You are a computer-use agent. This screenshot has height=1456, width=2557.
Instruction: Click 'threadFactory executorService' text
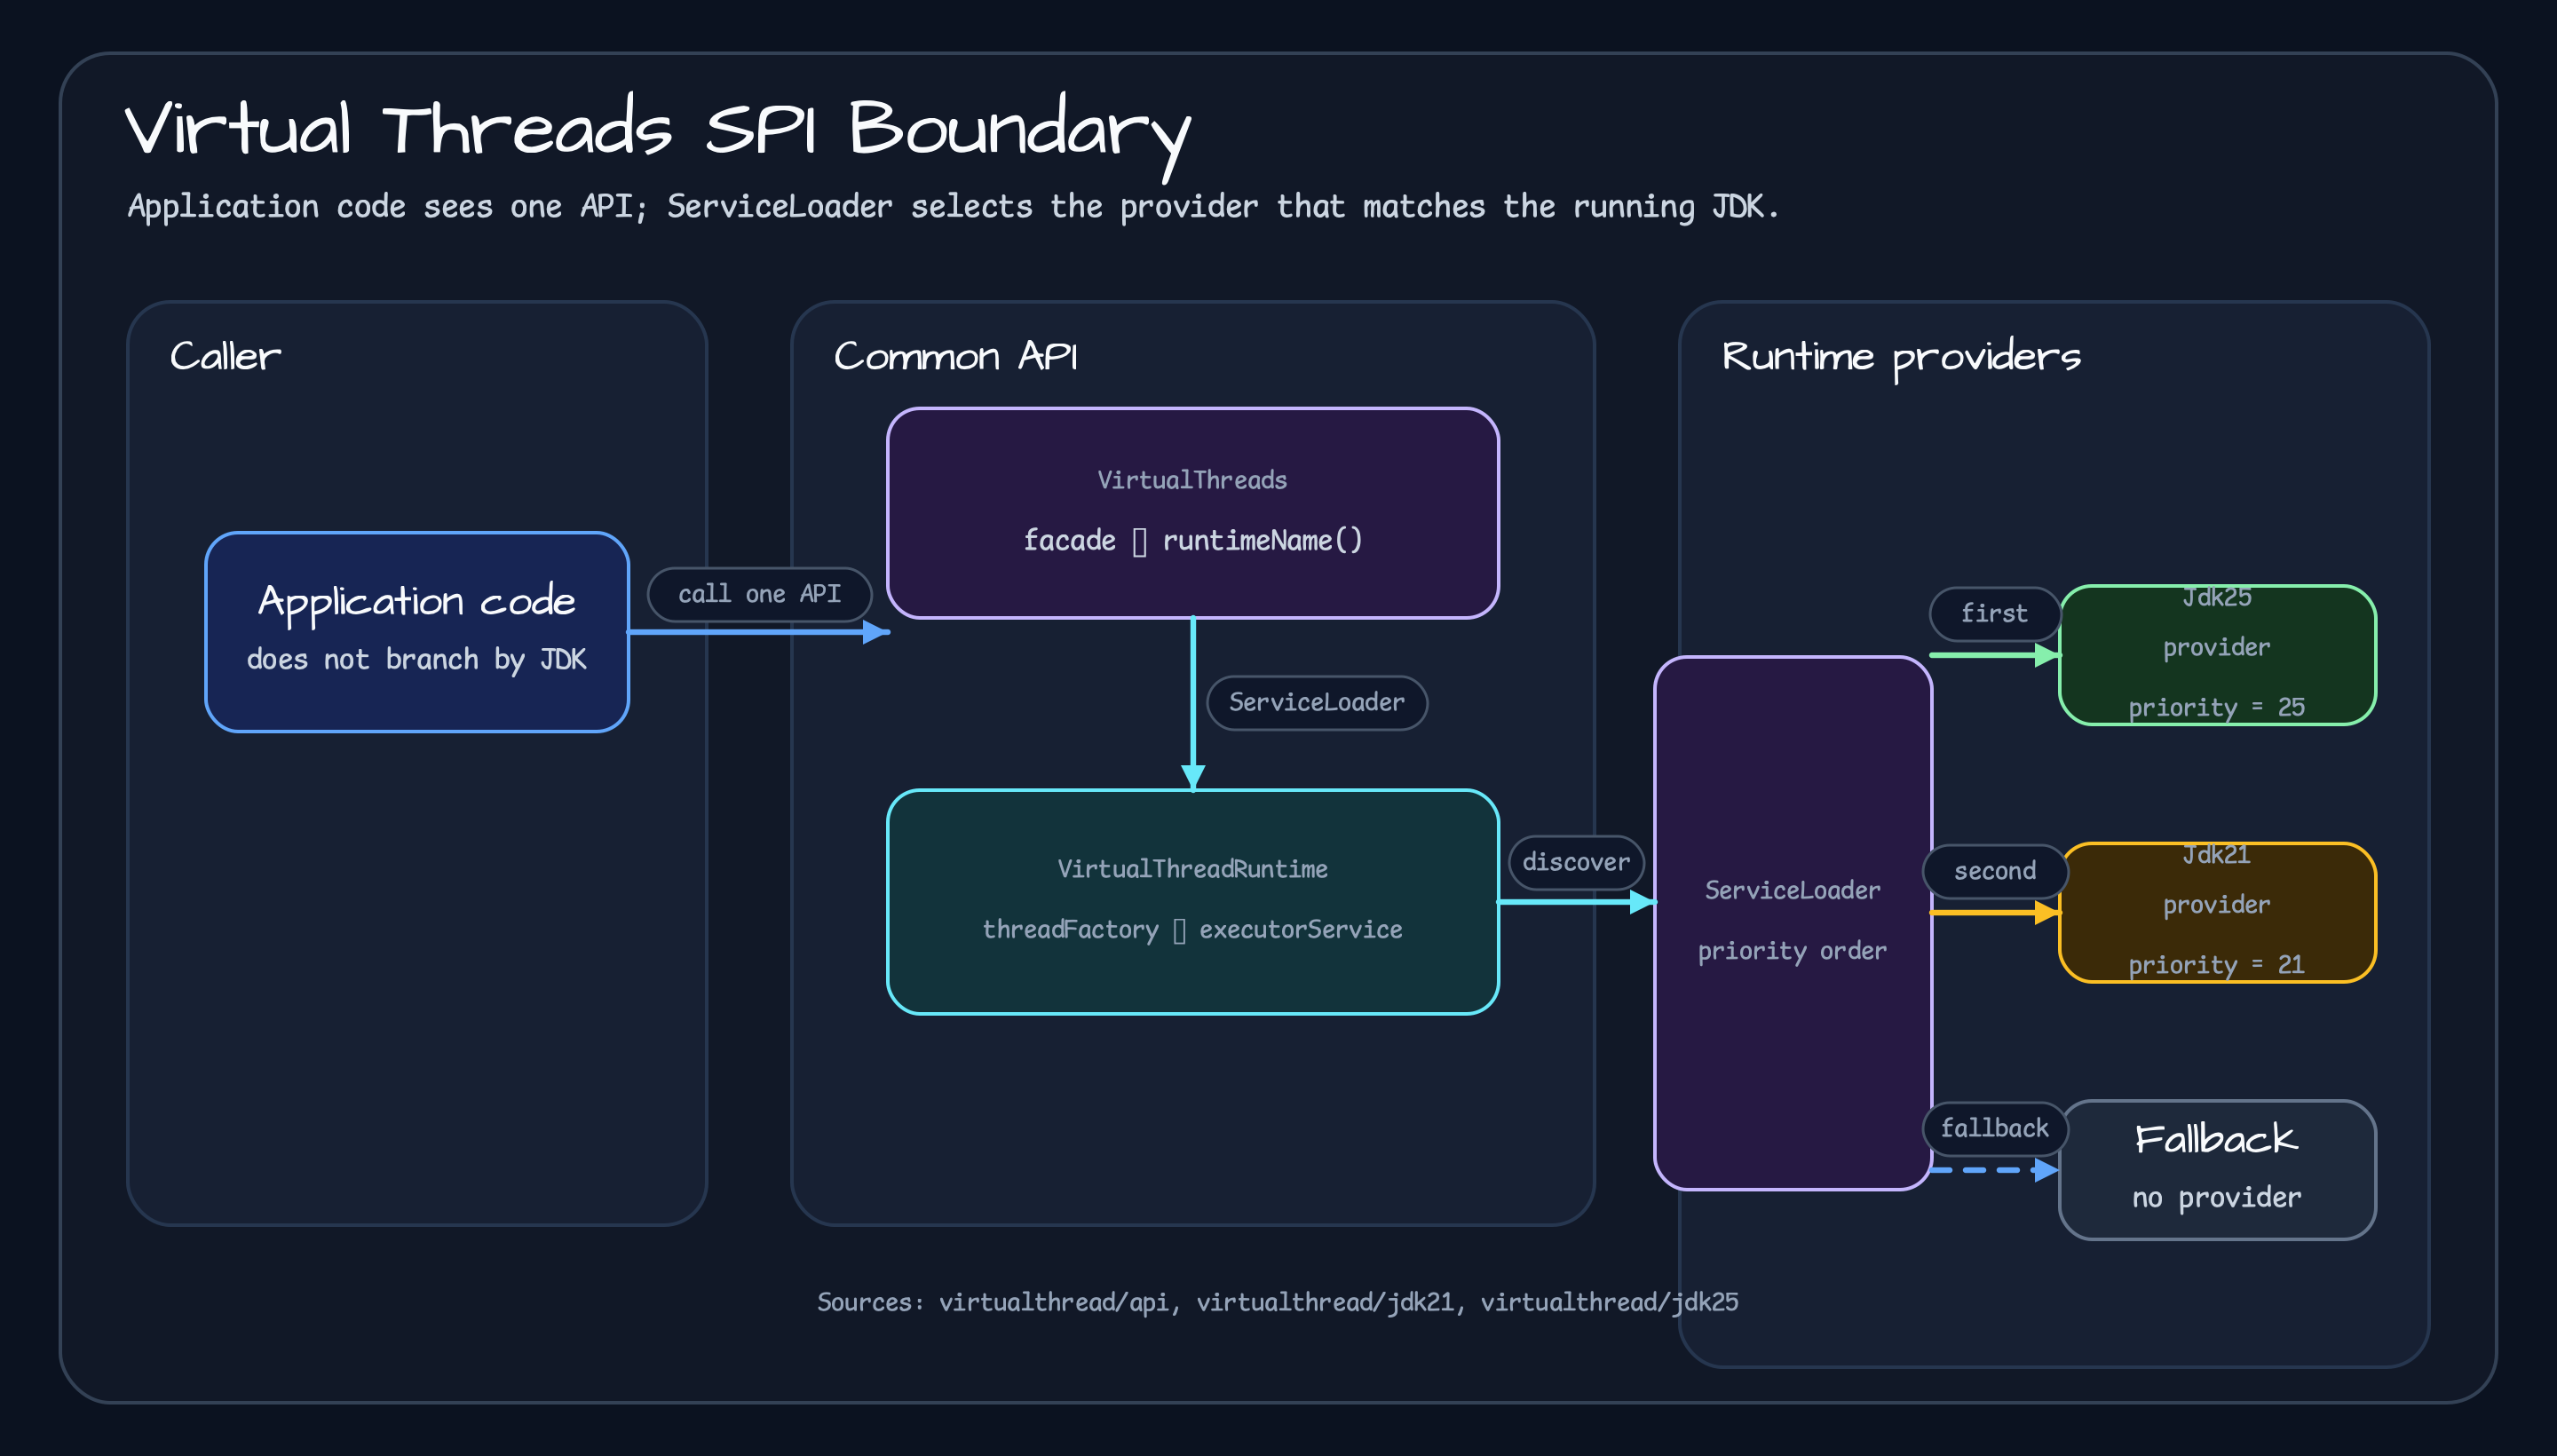point(1193,930)
